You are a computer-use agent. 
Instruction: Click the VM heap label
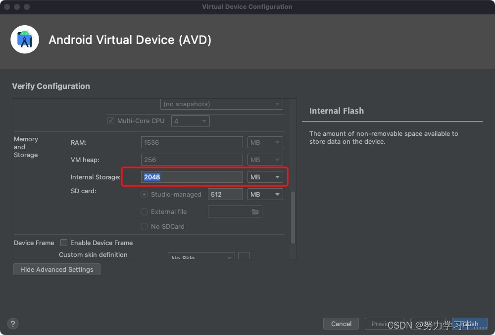pos(85,160)
